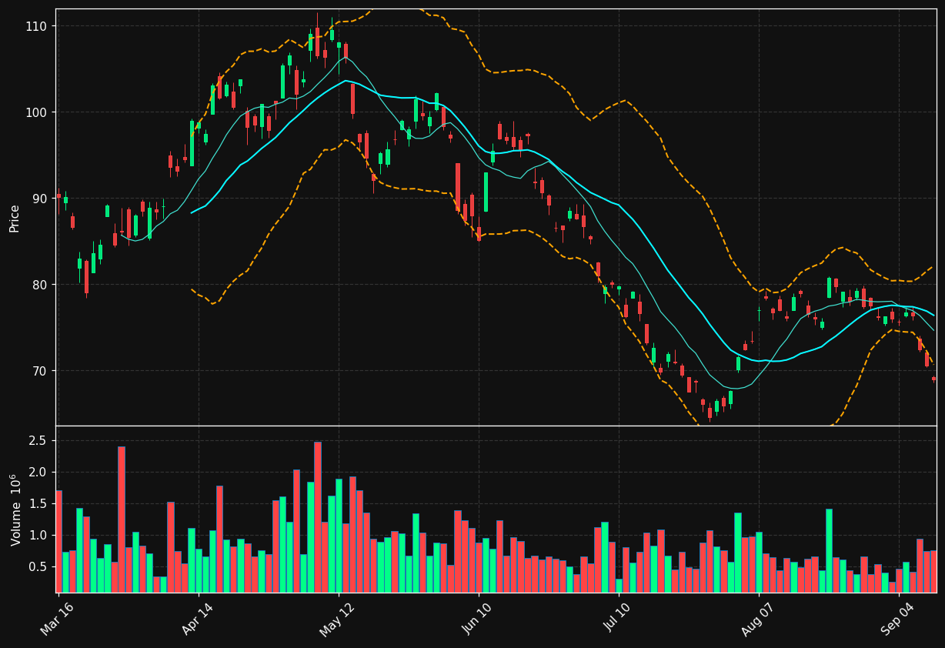Click the 0.5 volume axis tick
The image size is (945, 648).
coord(38,566)
